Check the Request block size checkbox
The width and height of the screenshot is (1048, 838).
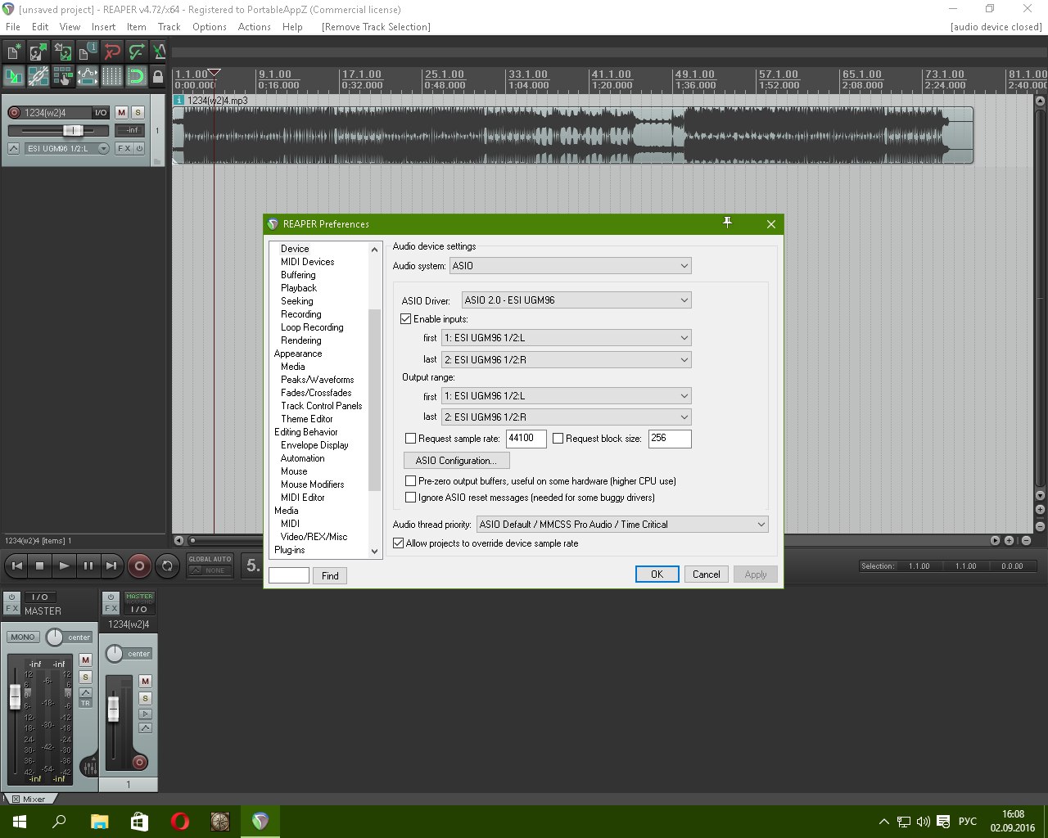pos(558,439)
